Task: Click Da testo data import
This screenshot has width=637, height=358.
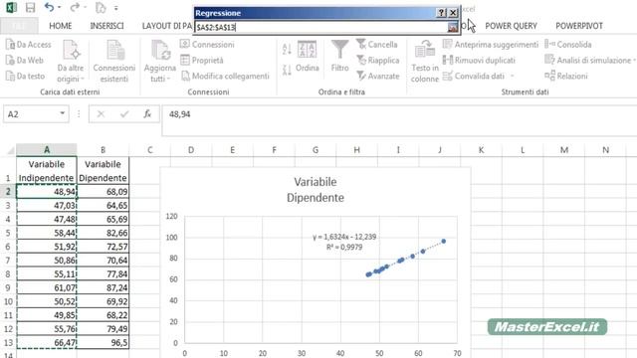Action: coord(25,76)
